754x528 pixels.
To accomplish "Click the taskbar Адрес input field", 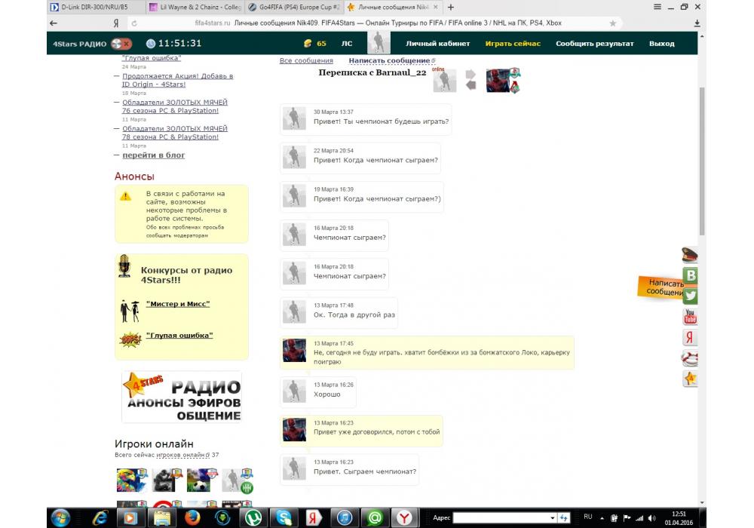I will [501, 517].
